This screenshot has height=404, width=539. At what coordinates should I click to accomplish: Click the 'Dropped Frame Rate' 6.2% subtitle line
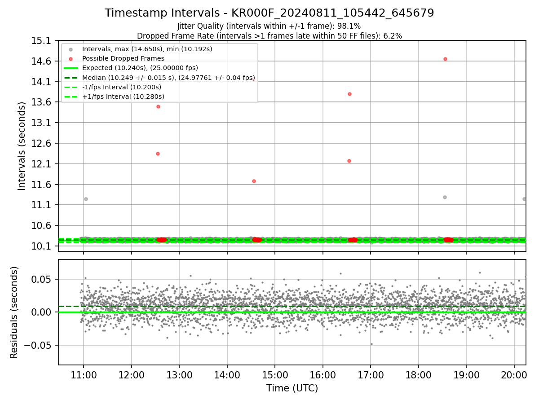click(x=269, y=35)
